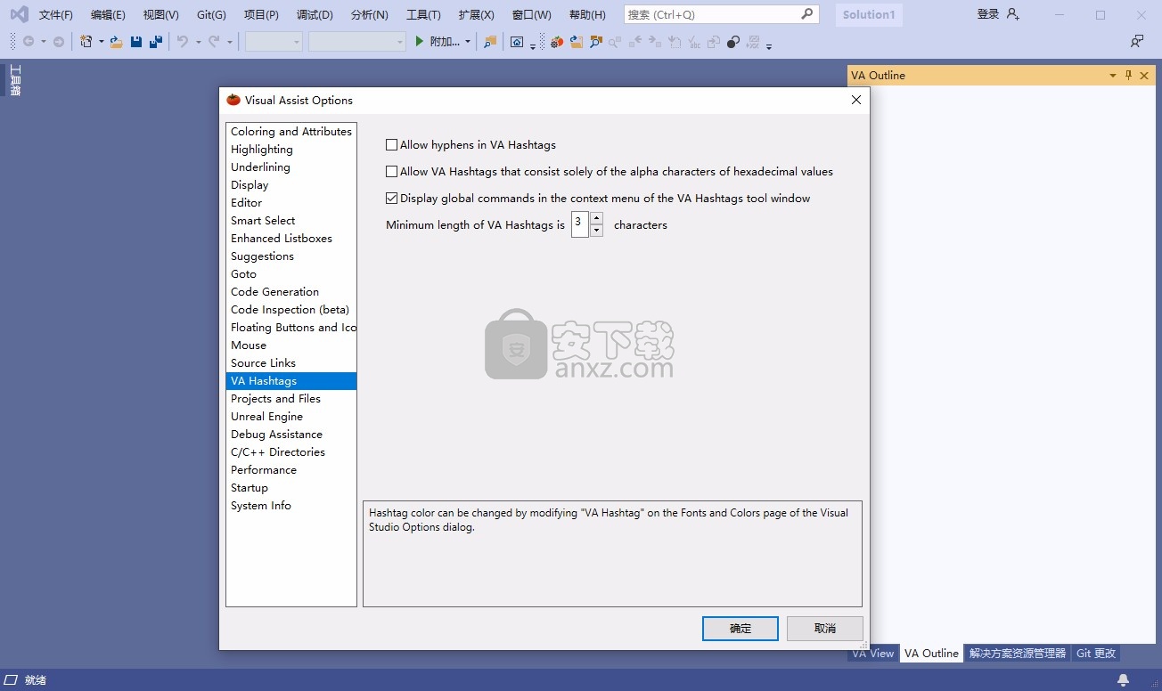1162x691 pixels.
Task: Click the minimum length value field
Action: tap(579, 224)
